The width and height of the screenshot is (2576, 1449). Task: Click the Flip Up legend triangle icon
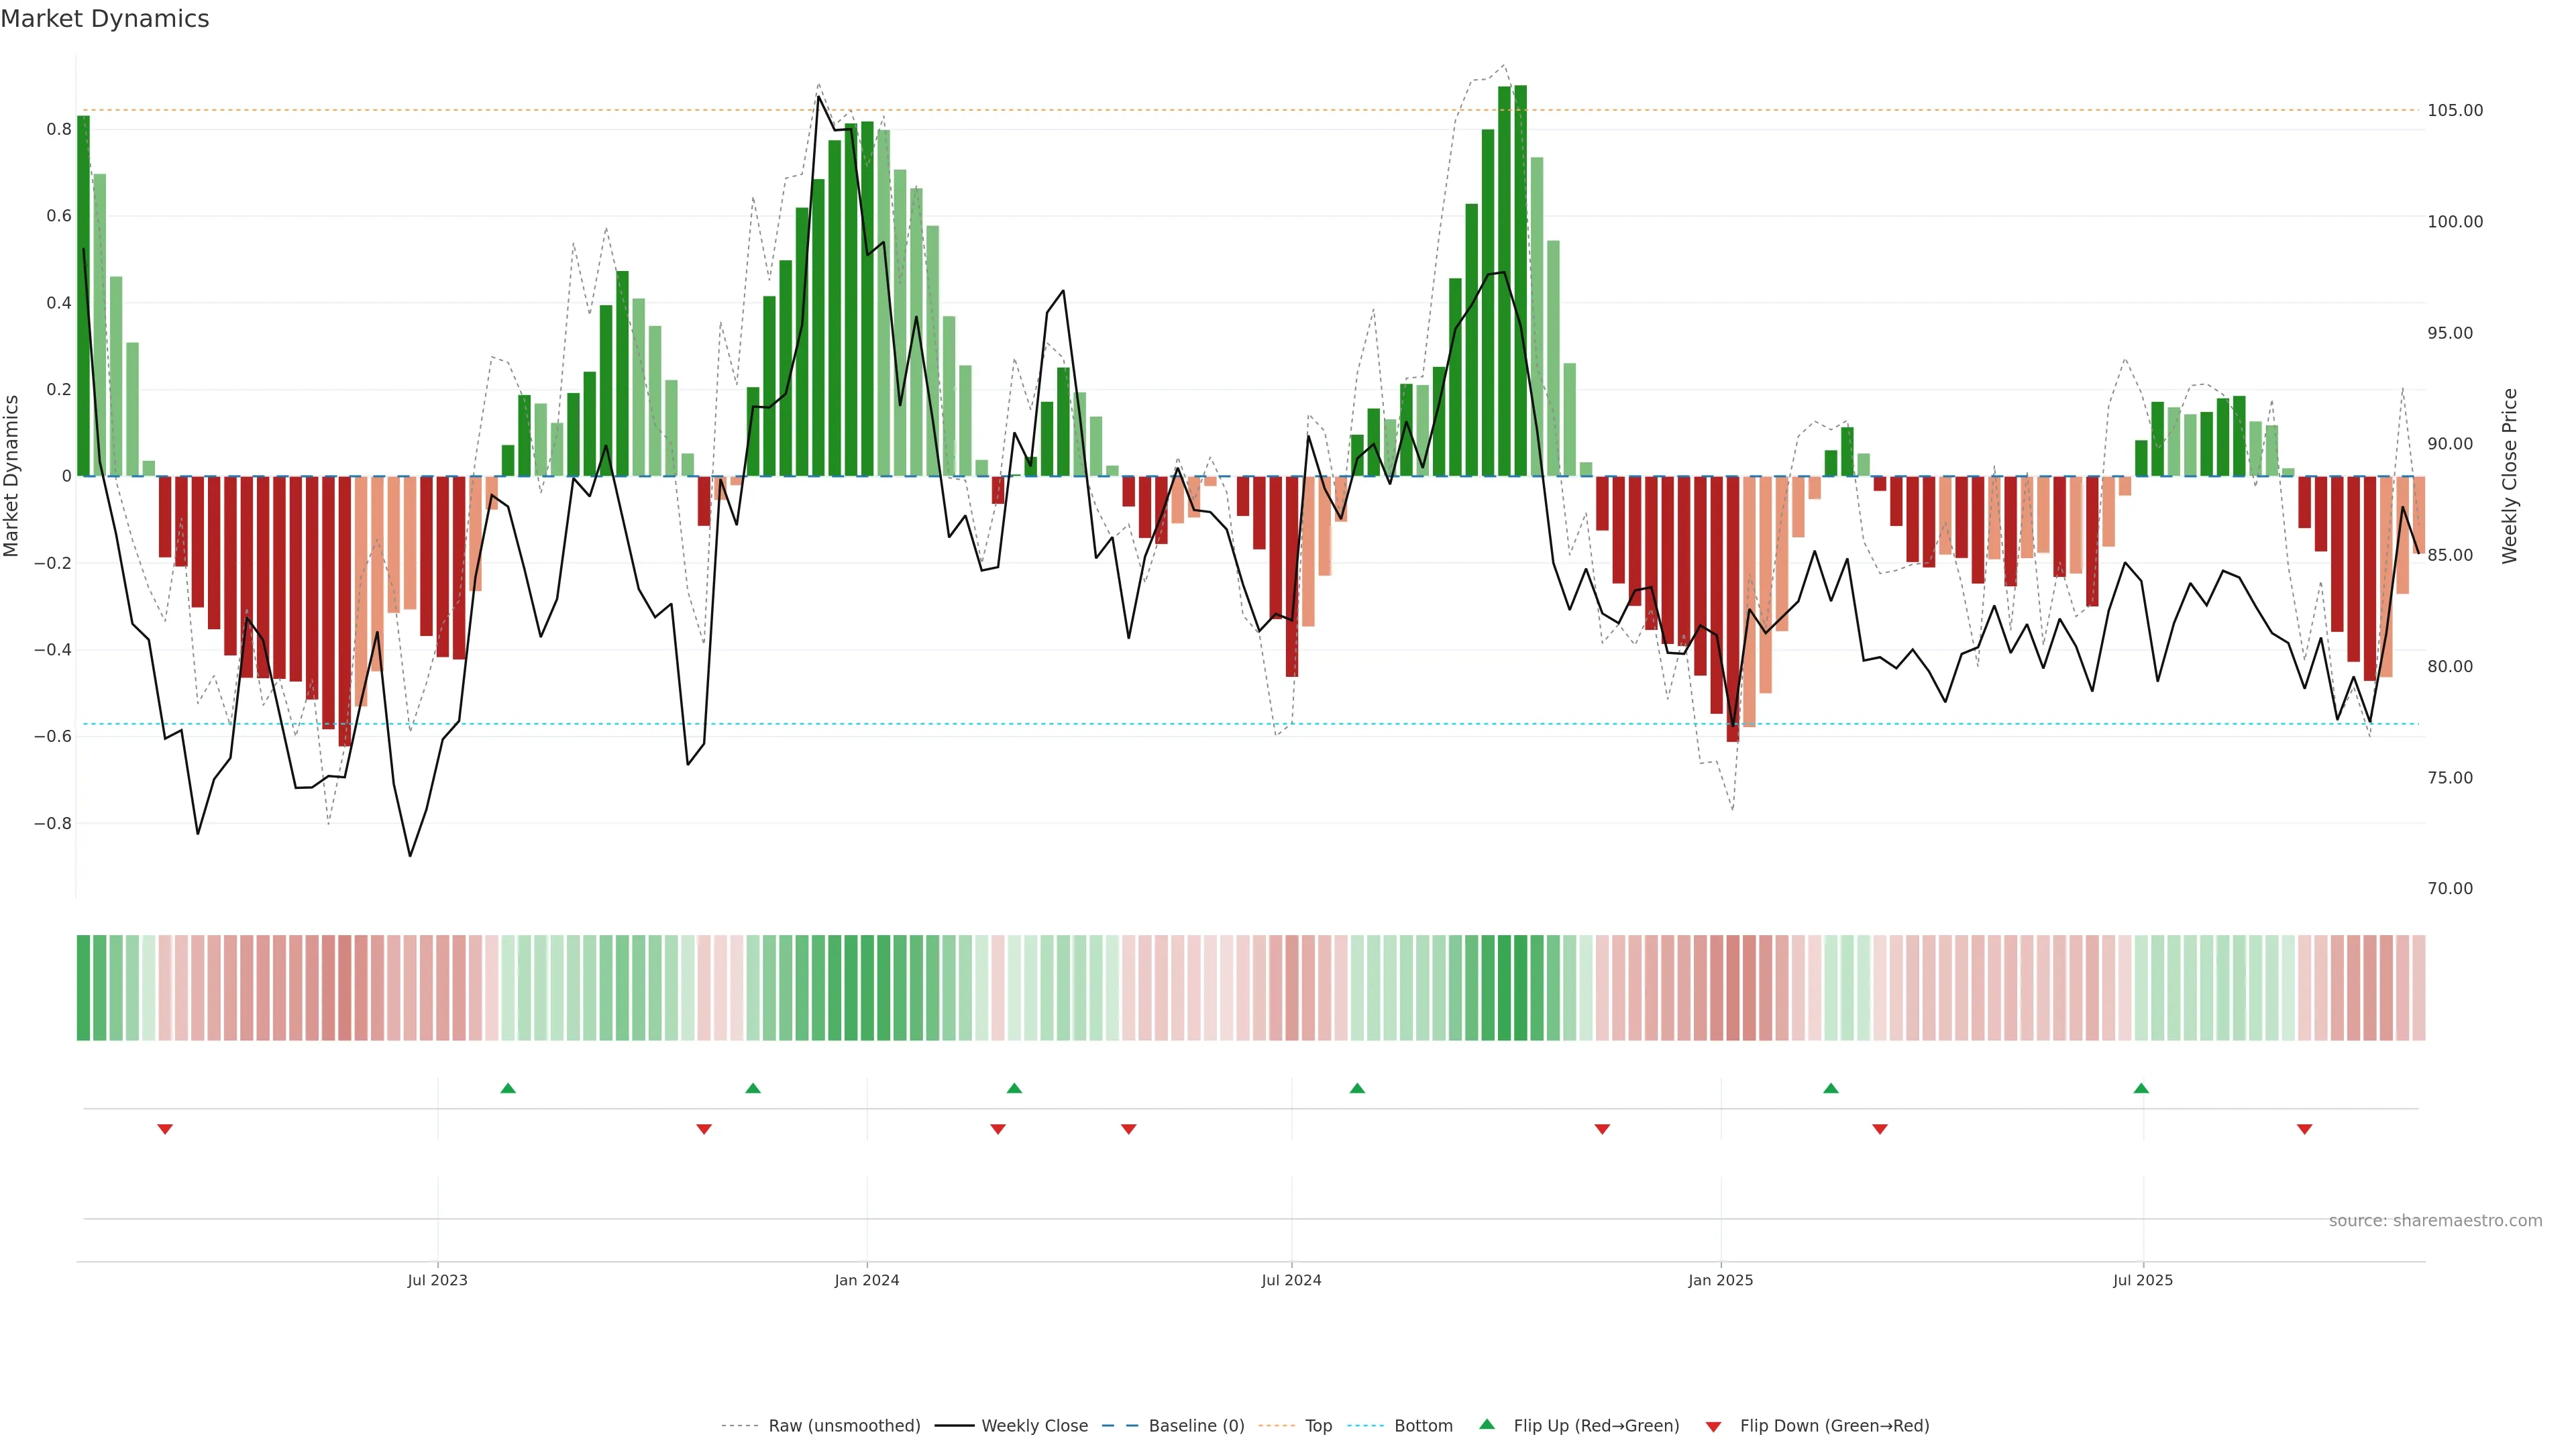(1487, 1424)
